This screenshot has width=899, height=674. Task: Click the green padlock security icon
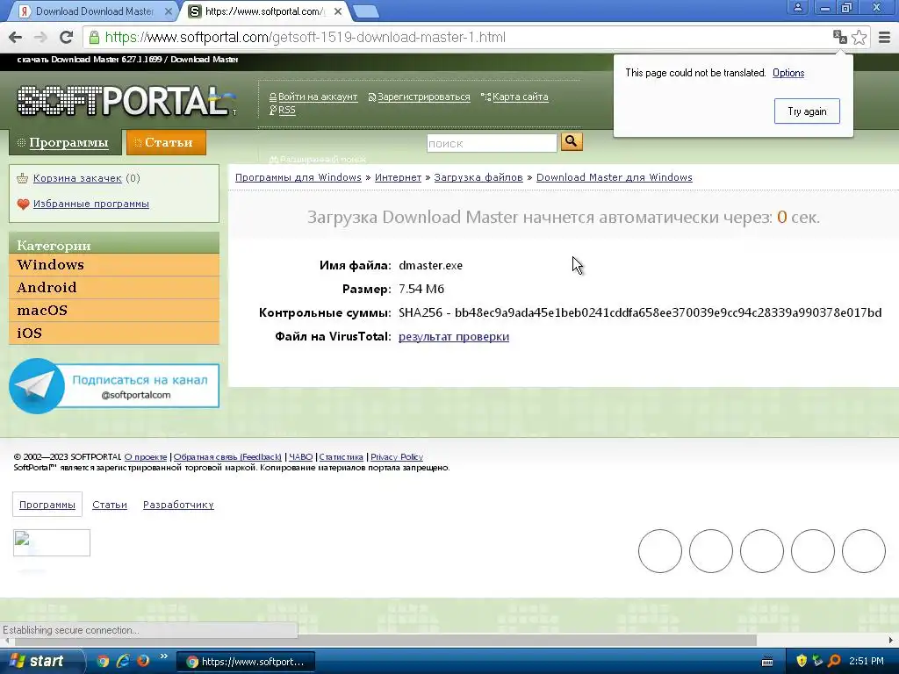[x=94, y=38]
